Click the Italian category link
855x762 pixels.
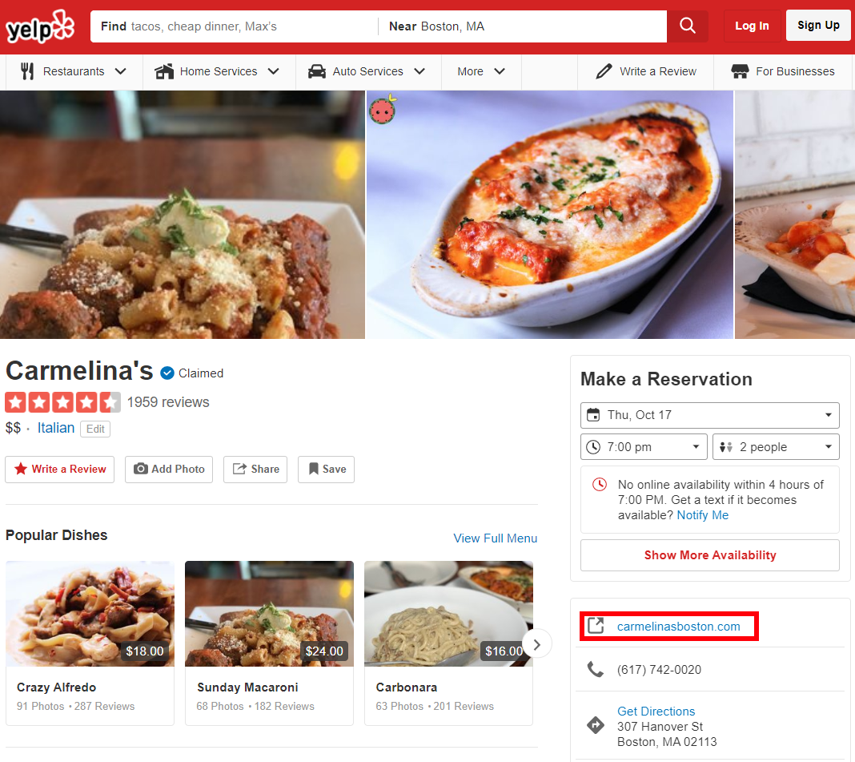click(x=55, y=428)
